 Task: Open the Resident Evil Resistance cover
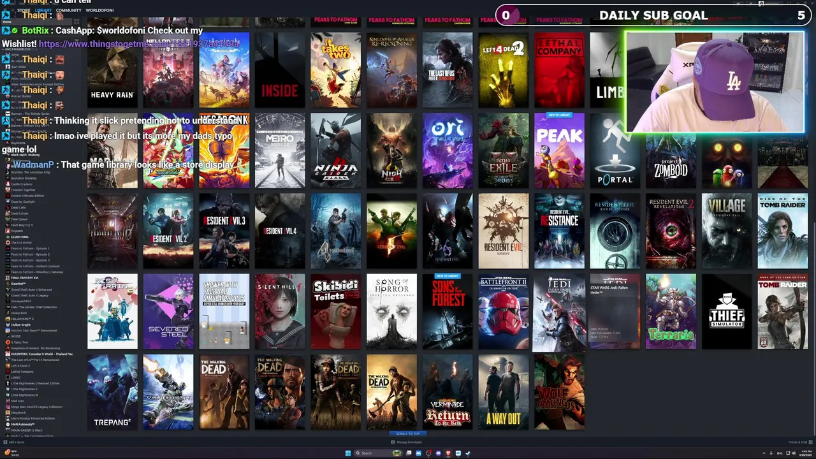tap(559, 231)
